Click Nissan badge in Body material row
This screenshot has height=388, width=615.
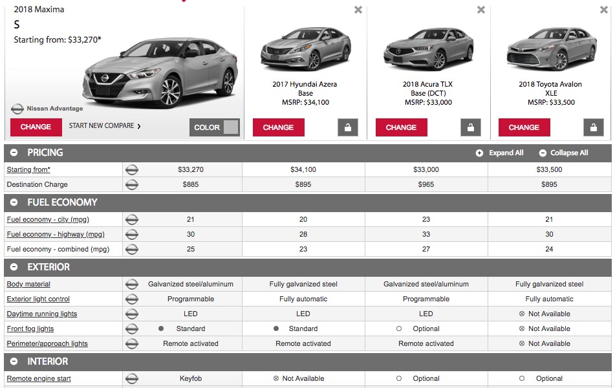pyautogui.click(x=132, y=284)
